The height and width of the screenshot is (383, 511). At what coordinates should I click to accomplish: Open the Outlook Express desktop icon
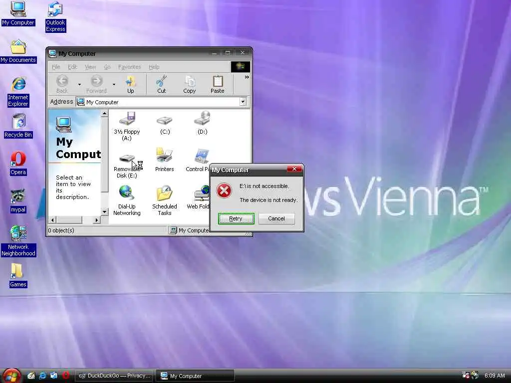tap(55, 16)
